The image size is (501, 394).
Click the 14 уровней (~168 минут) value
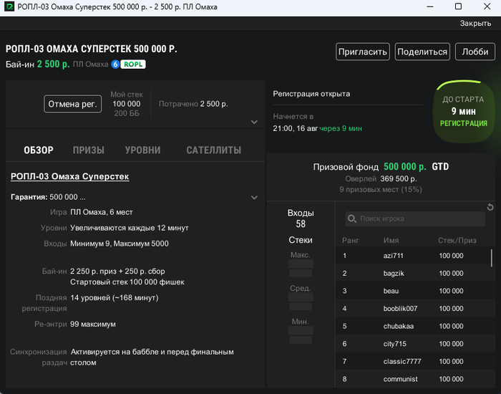115,298
